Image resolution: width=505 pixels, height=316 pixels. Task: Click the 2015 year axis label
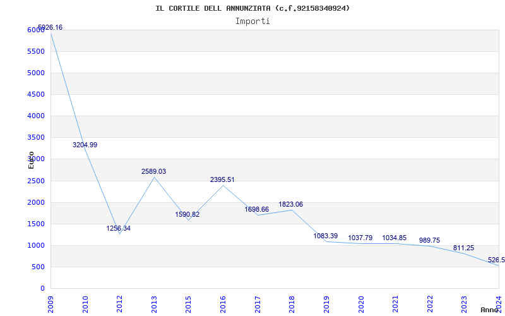(188, 304)
